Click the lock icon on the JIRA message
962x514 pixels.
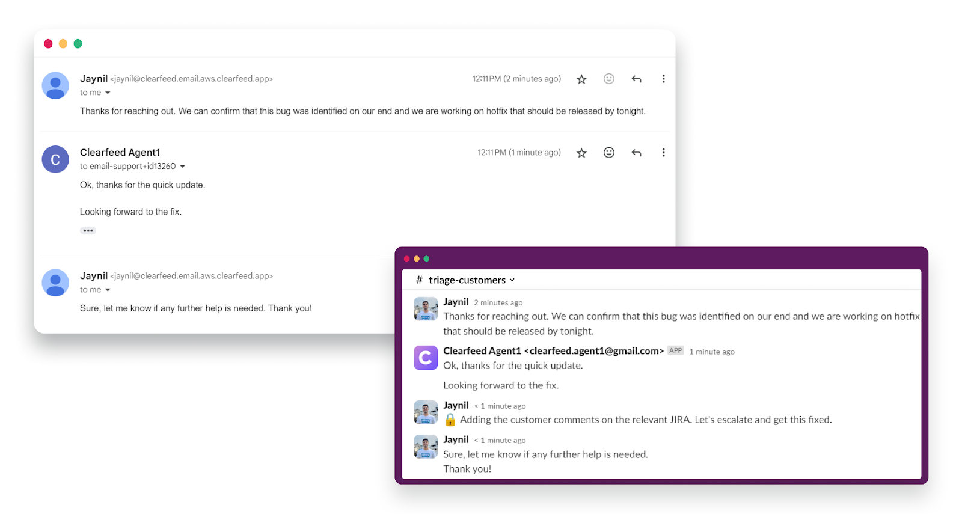[450, 420]
